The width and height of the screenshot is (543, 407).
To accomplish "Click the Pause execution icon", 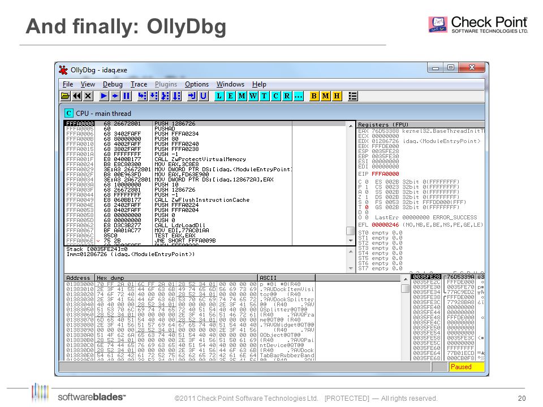I will pos(126,96).
